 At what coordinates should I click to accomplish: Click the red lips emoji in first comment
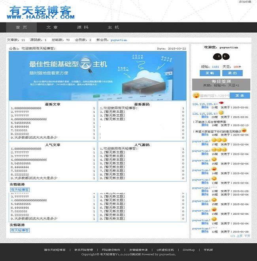(x=220, y=104)
